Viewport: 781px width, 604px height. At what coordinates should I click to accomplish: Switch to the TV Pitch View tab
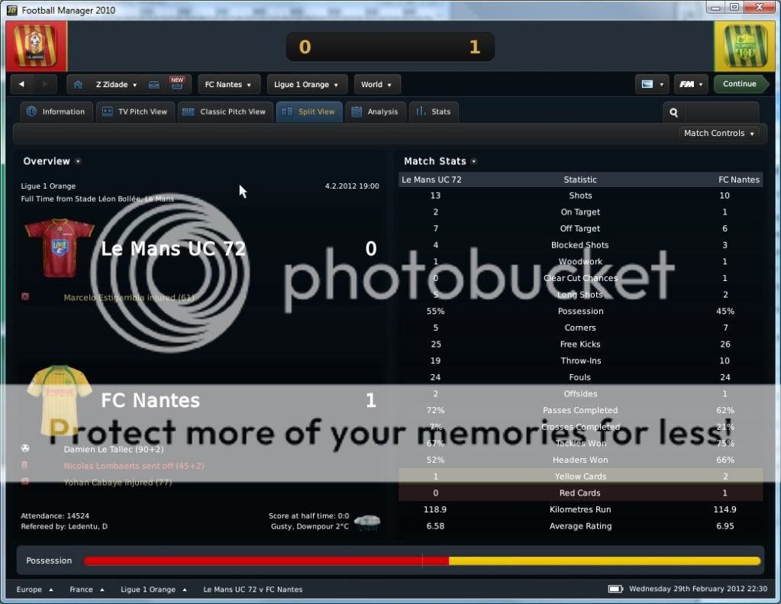[135, 111]
